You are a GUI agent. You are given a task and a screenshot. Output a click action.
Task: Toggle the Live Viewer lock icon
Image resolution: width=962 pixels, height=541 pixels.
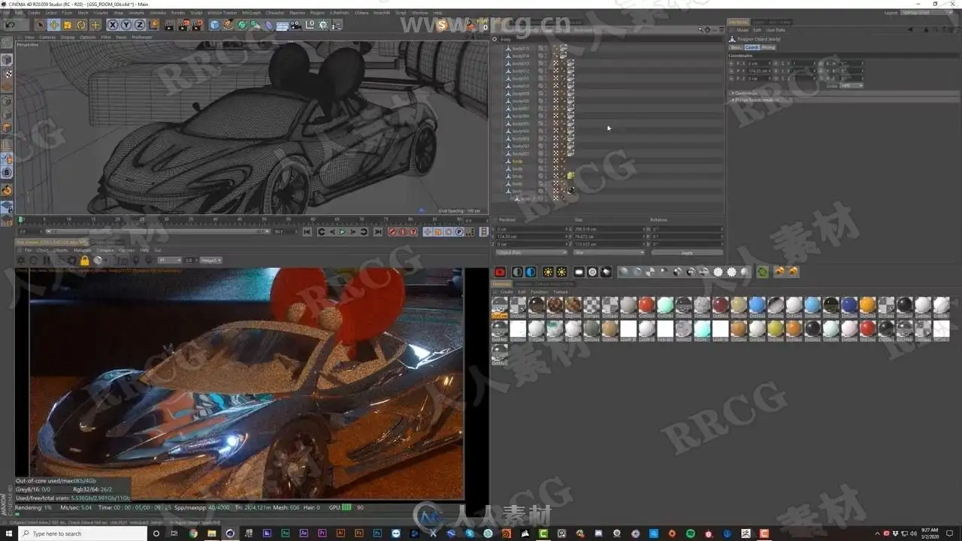tap(84, 261)
